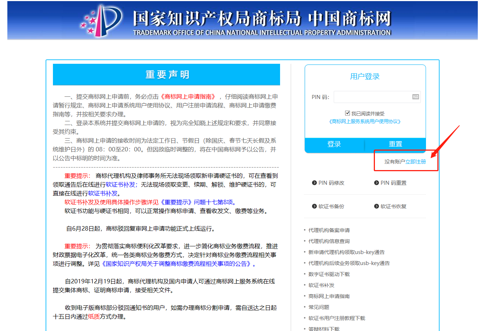Open 常见问题 link

pos(319,307)
